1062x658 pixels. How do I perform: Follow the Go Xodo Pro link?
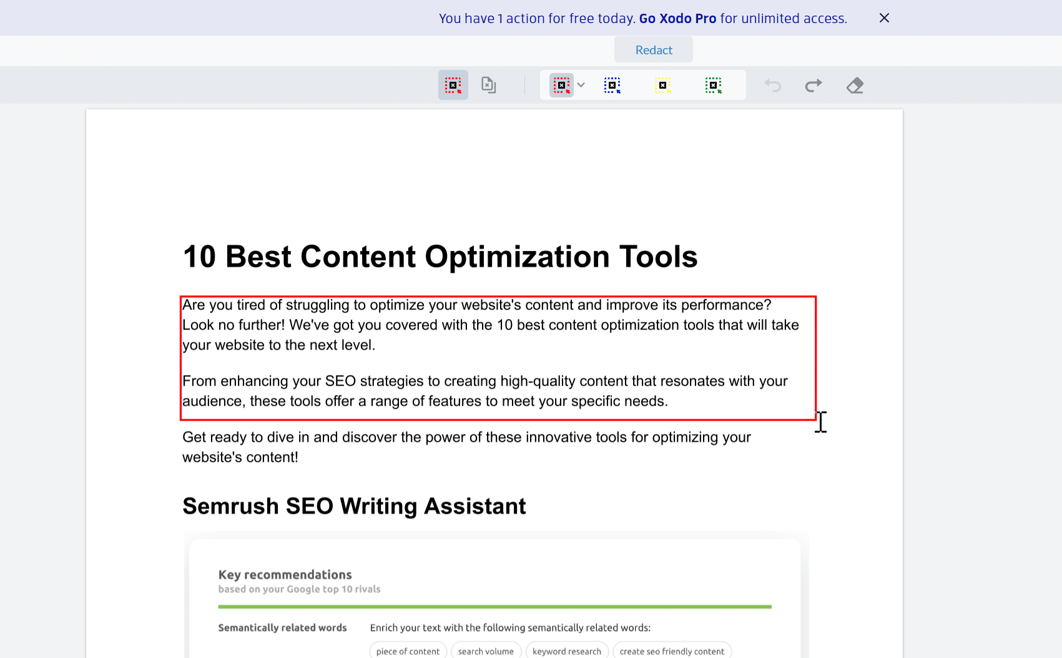[x=677, y=18]
